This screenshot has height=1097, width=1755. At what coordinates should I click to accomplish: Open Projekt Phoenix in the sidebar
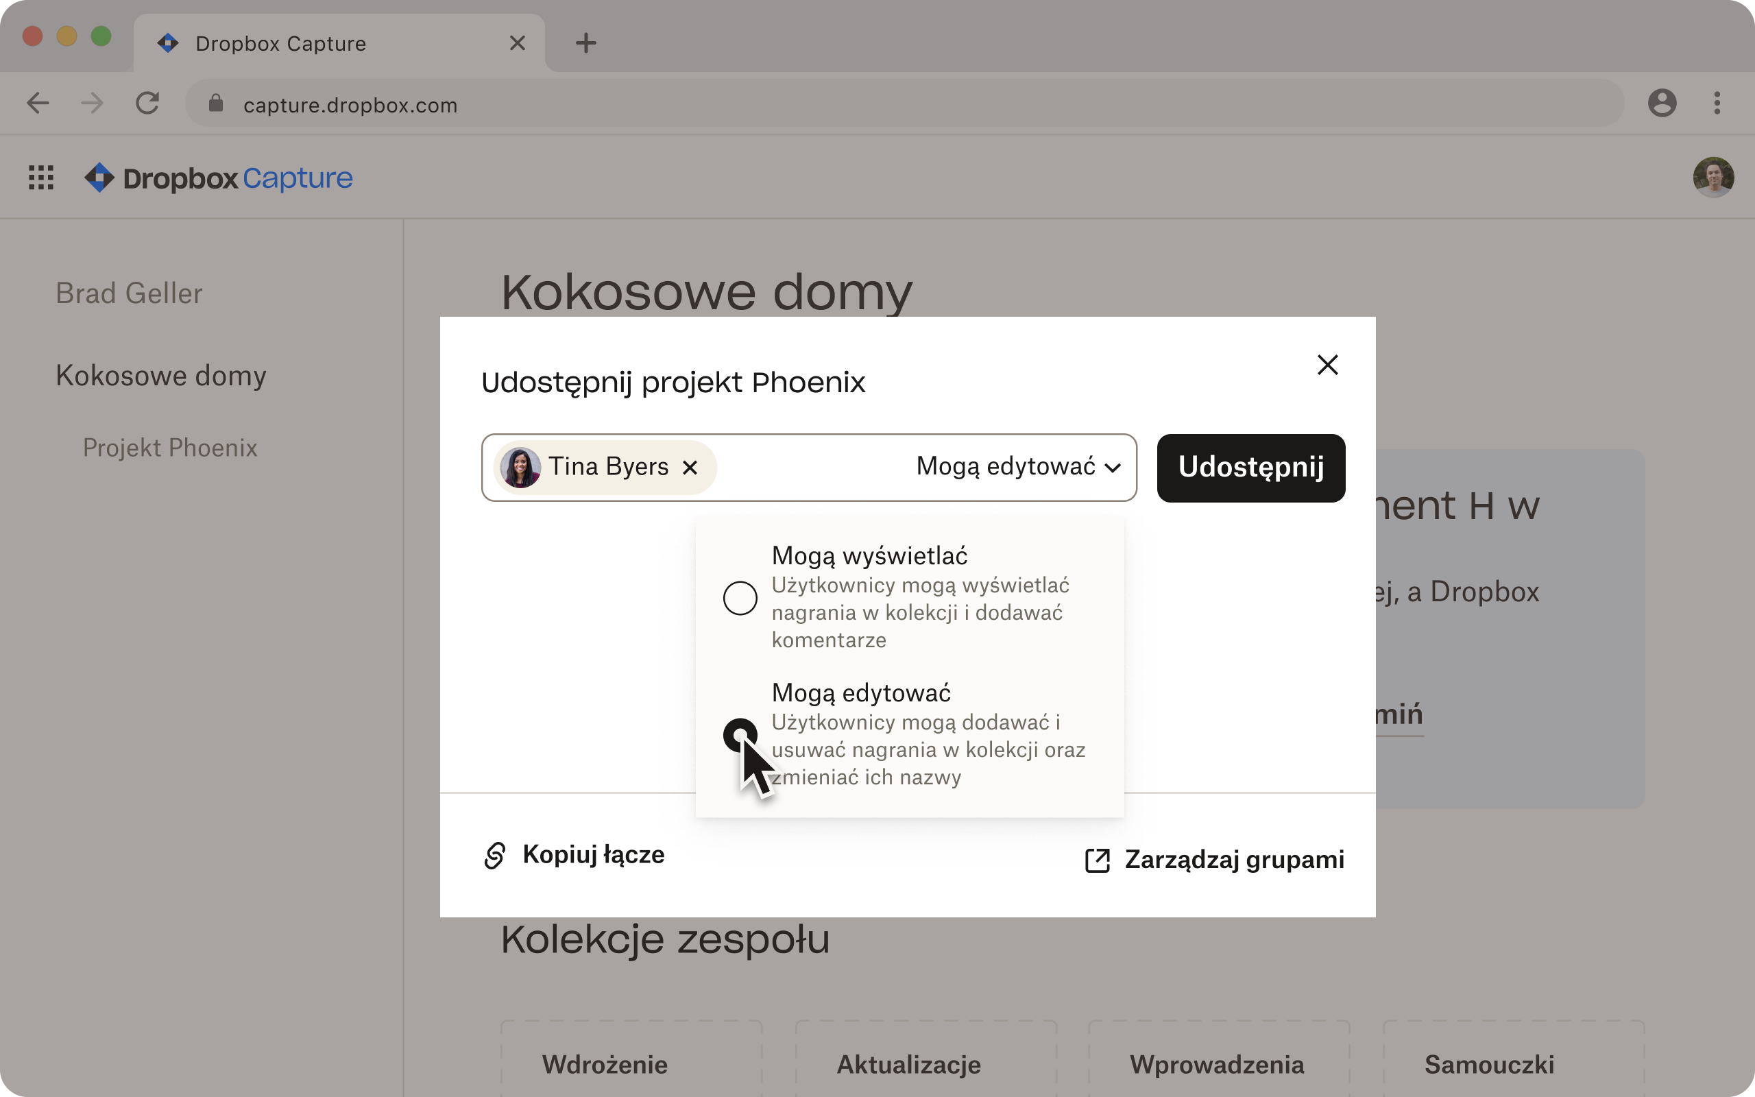tap(170, 448)
